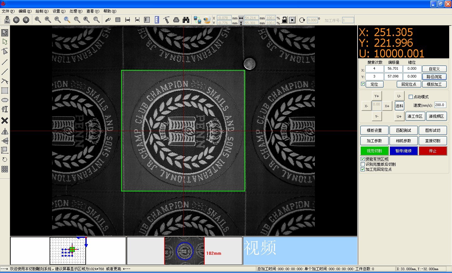Click the array grid tool icon
The height and width of the screenshot is (273, 452).
pyautogui.click(x=5, y=169)
